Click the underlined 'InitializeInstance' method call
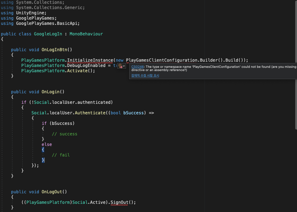Screen dimensions: 297x212 click(90, 60)
